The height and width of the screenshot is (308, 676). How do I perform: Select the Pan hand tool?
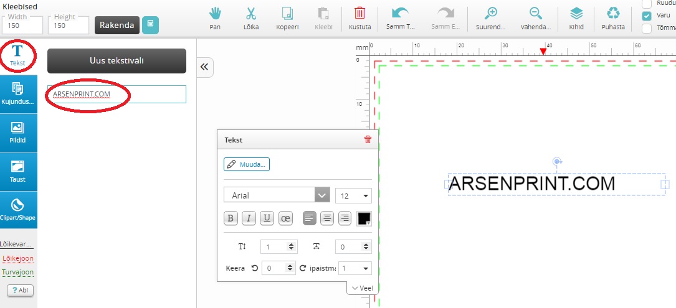(216, 14)
